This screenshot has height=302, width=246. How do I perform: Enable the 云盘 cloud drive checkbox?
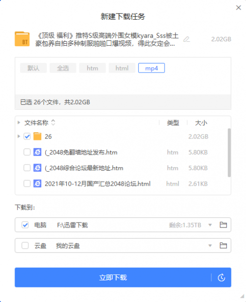click(25, 246)
